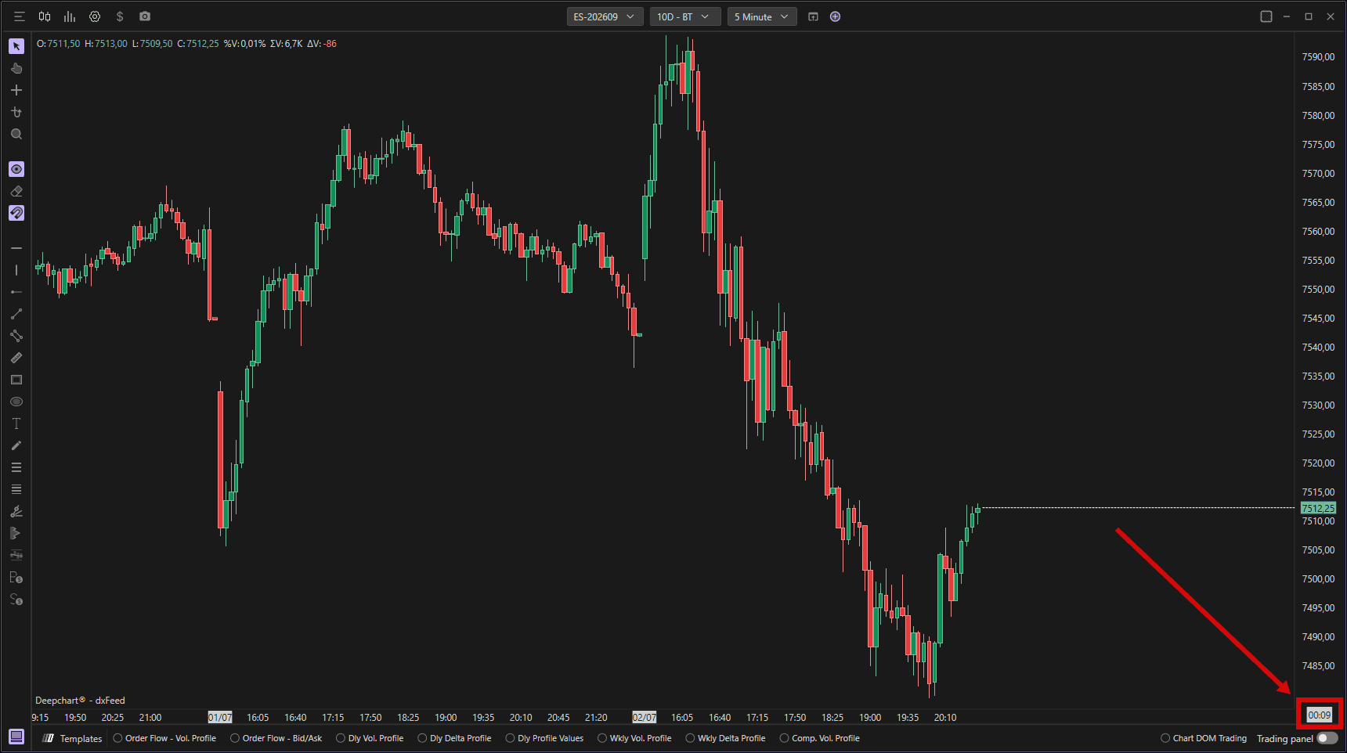Select the ruler measure tool
This screenshot has width=1347, height=753.
(x=16, y=358)
